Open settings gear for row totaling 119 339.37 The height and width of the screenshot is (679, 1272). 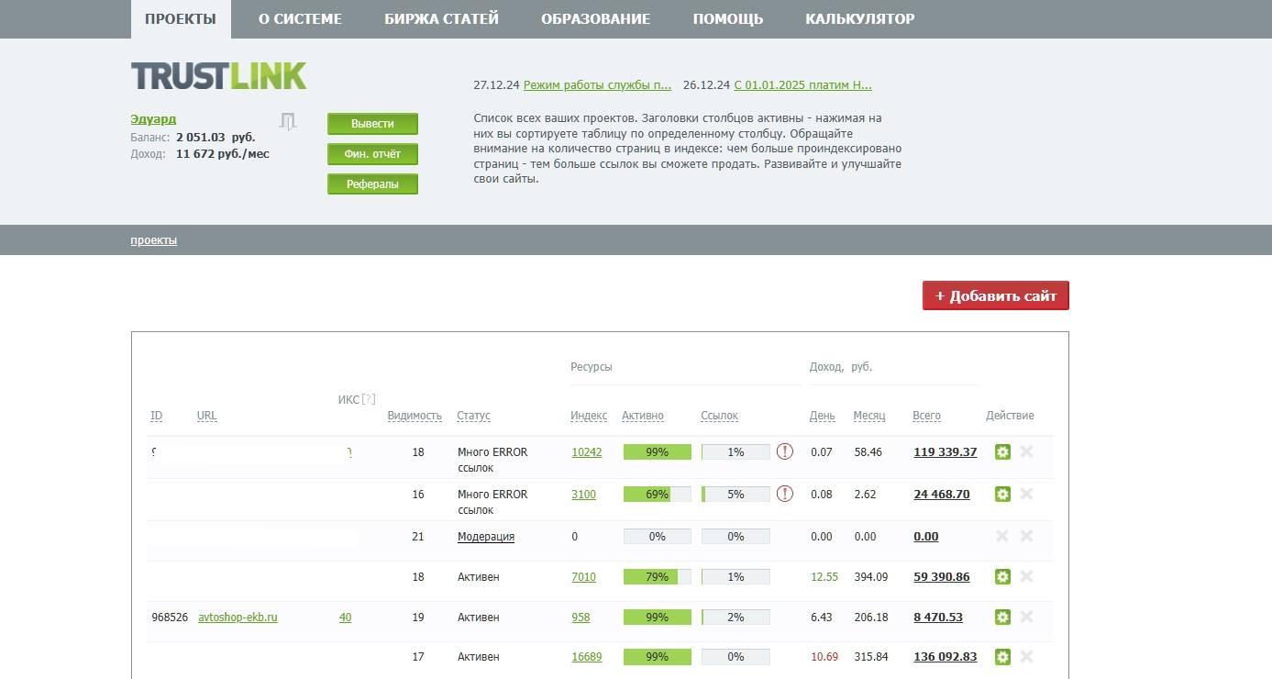click(1002, 451)
